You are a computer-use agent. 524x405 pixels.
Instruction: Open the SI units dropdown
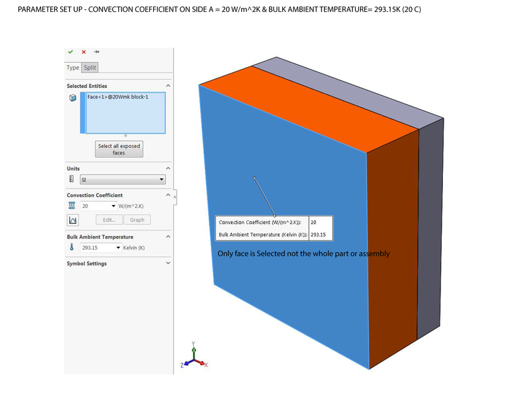pyautogui.click(x=161, y=179)
